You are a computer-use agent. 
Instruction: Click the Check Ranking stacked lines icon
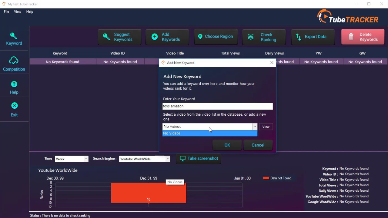pos(251,37)
